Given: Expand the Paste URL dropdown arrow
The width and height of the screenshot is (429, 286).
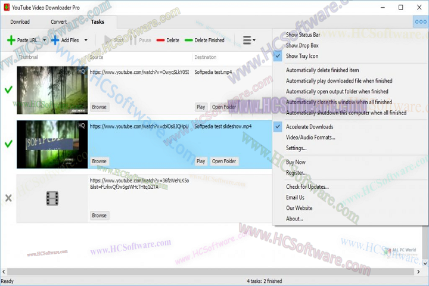Looking at the screenshot, I should tap(44, 41).
